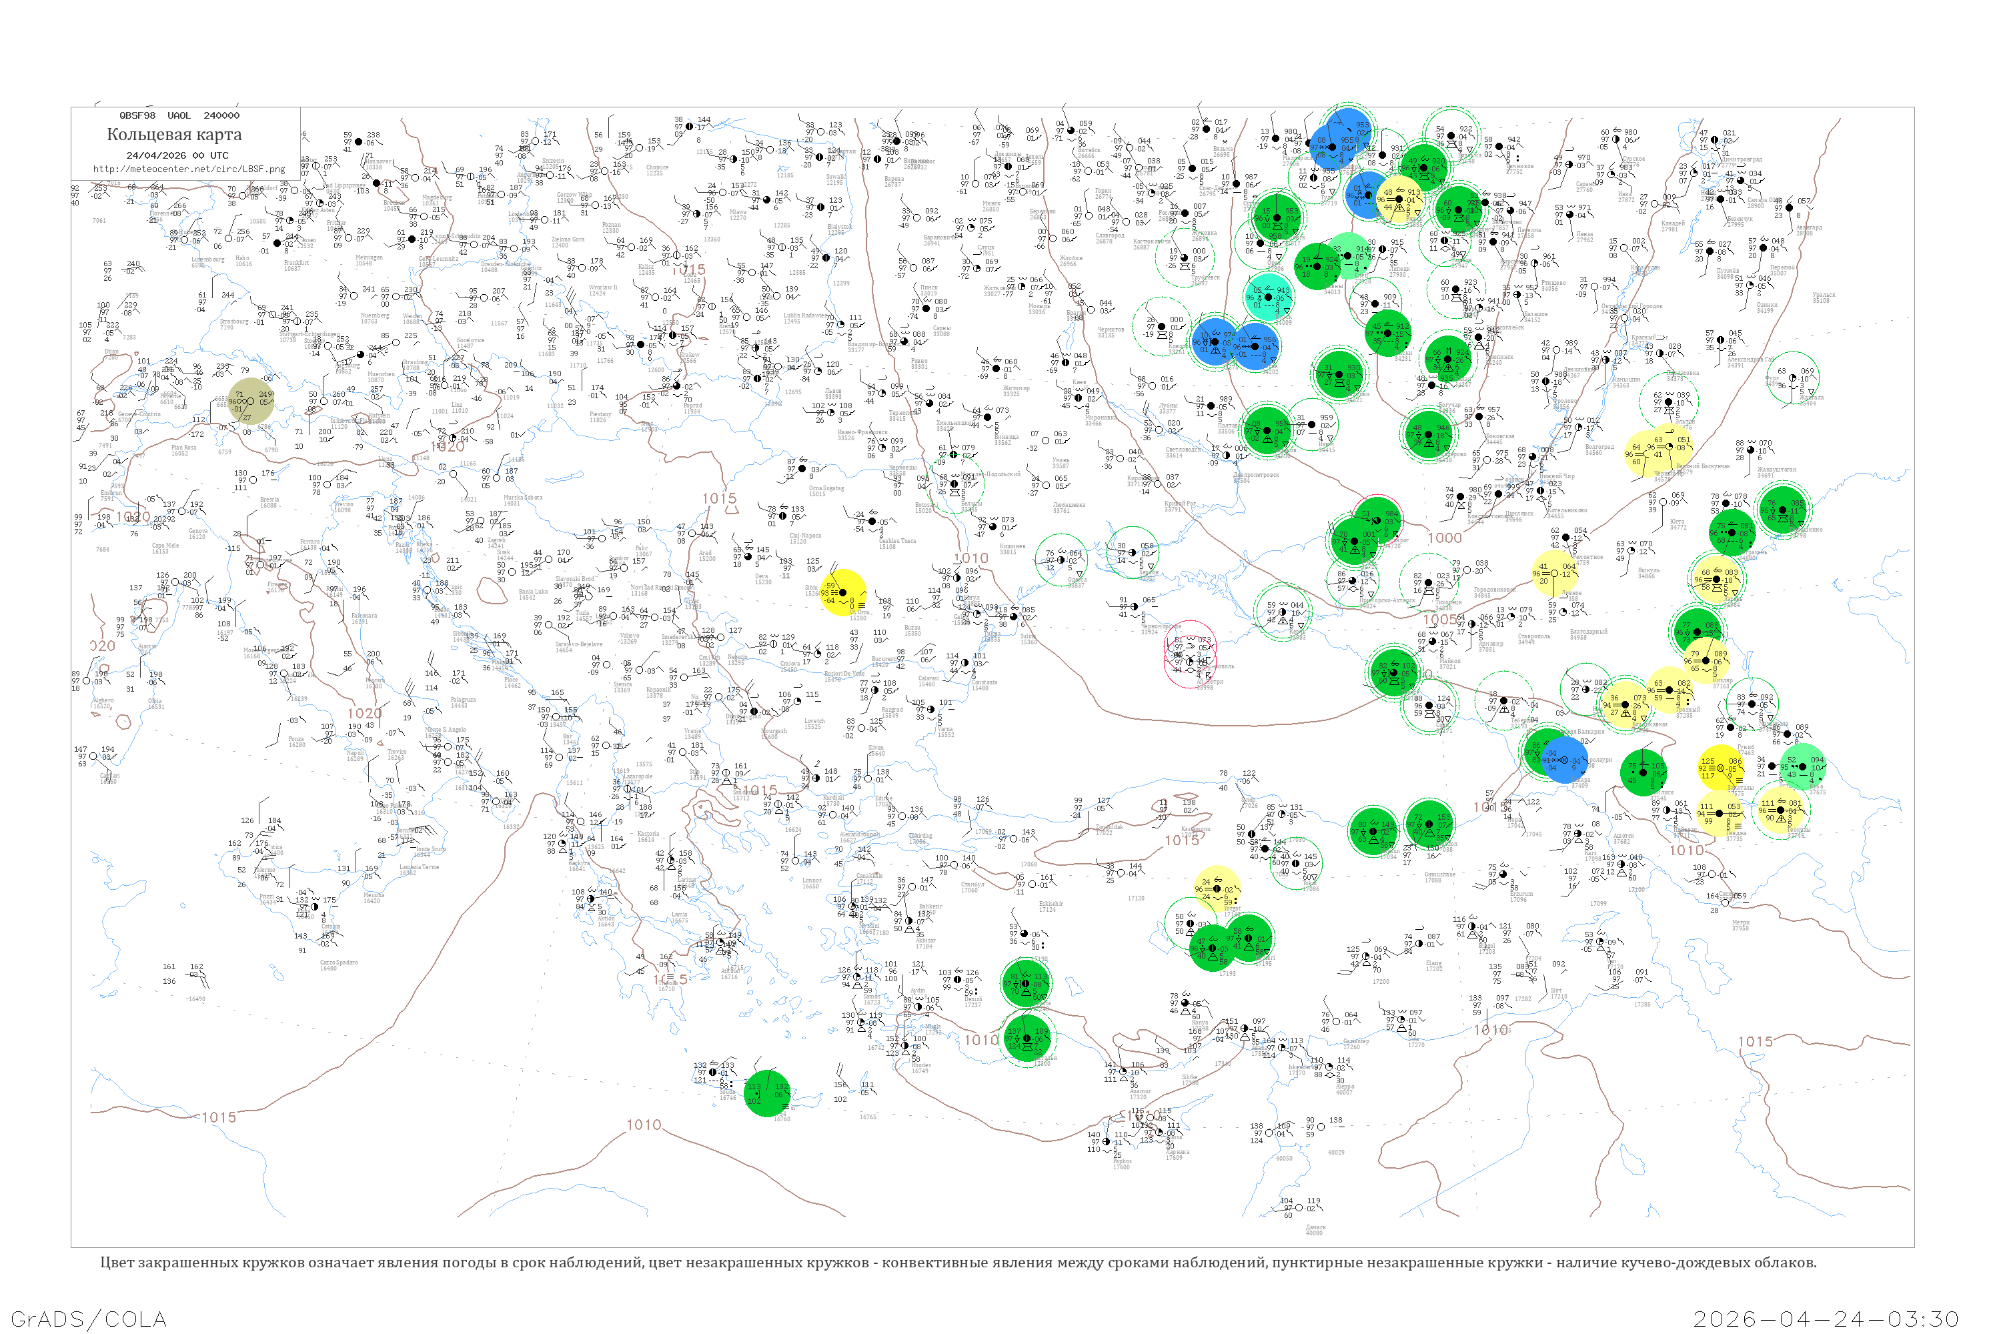The image size is (2001, 1334).
Task: Click the 1000 isobar label
Action: 1444,538
